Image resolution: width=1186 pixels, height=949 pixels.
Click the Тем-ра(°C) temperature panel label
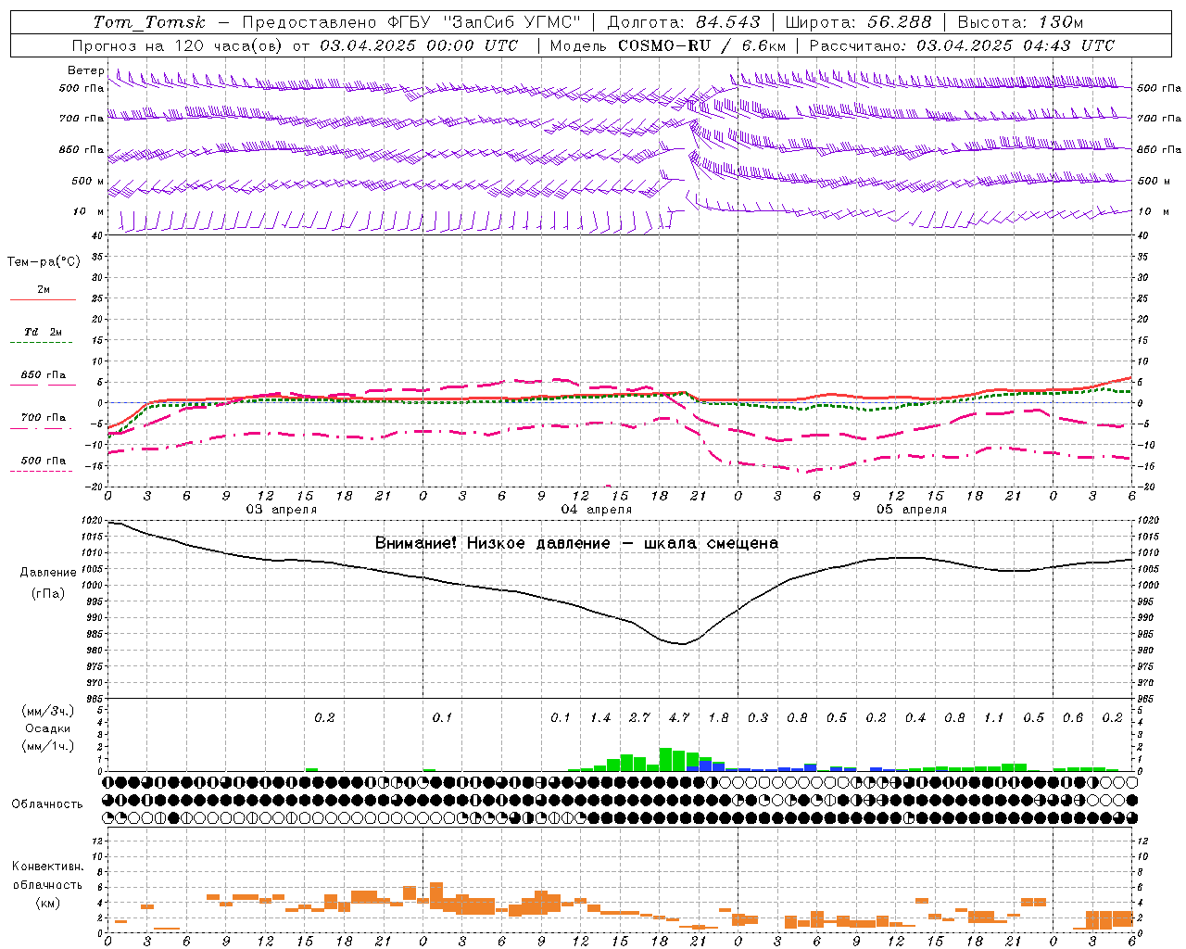(x=44, y=262)
